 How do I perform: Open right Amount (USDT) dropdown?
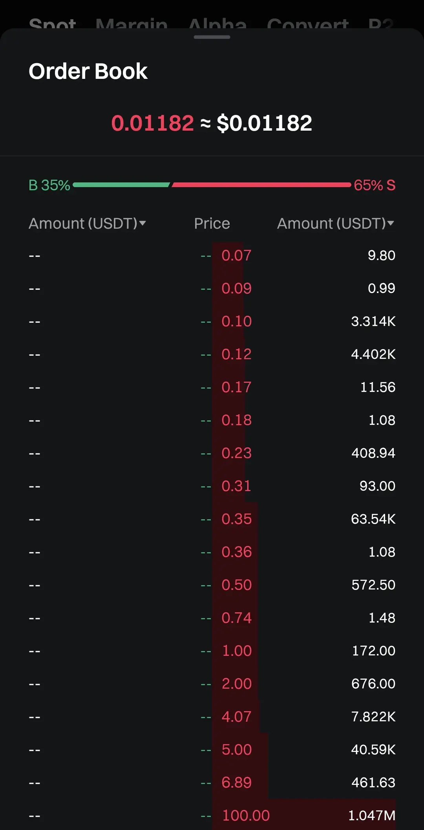pyautogui.click(x=336, y=224)
